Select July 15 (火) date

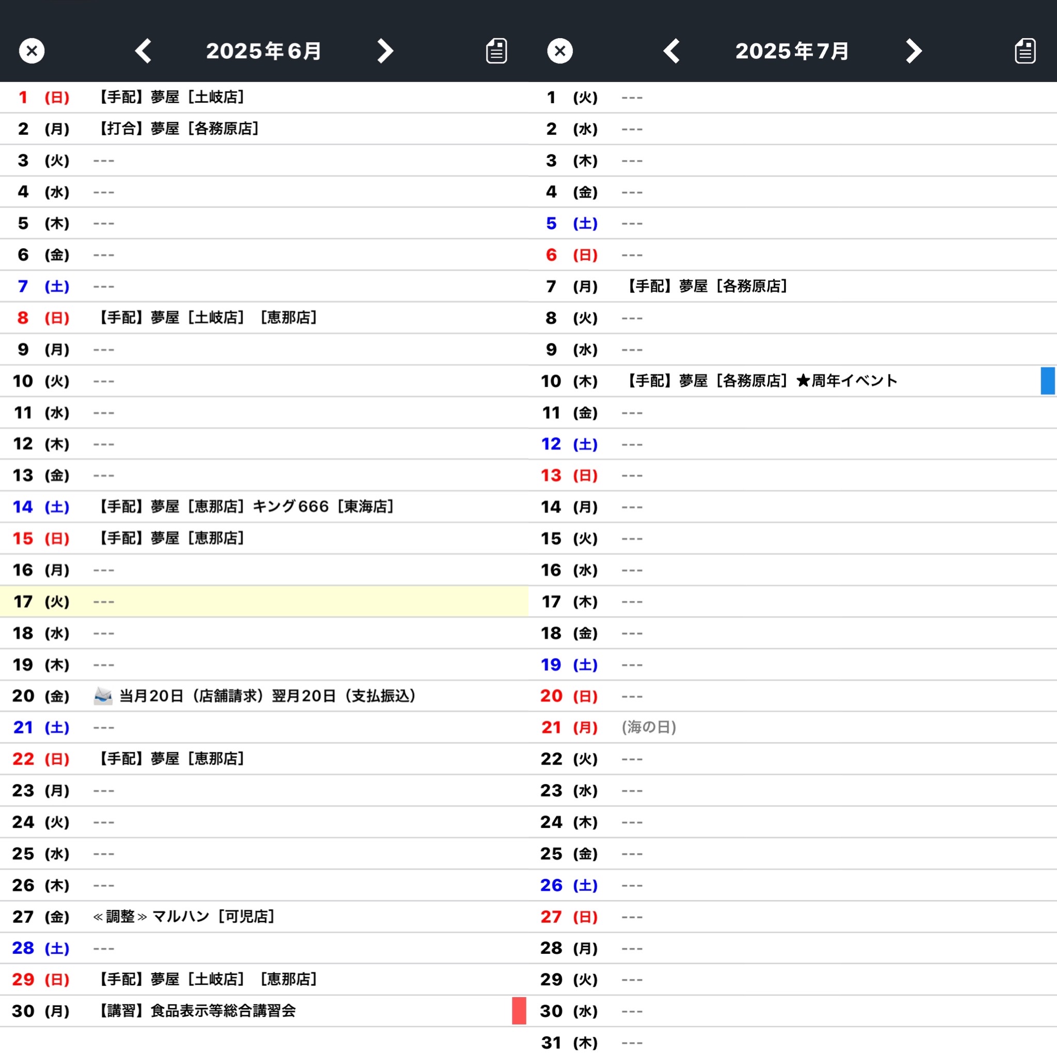coord(570,538)
